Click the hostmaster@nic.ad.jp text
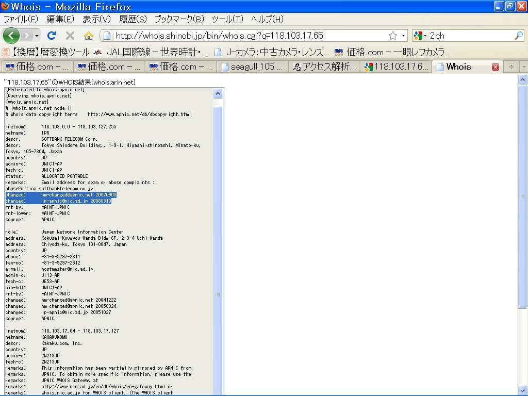 [x=68, y=269]
